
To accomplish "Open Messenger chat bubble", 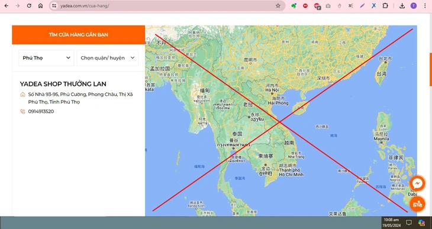I will click(x=417, y=183).
